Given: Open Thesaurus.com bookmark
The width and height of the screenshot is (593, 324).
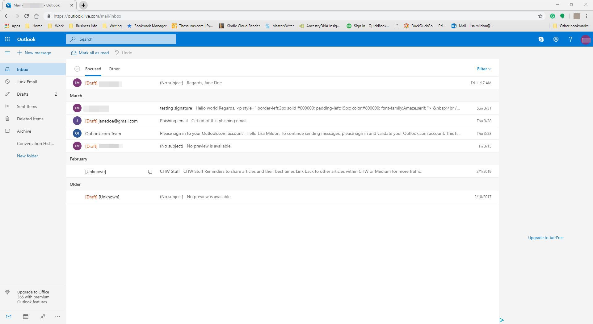Looking at the screenshot, I should tap(192, 26).
